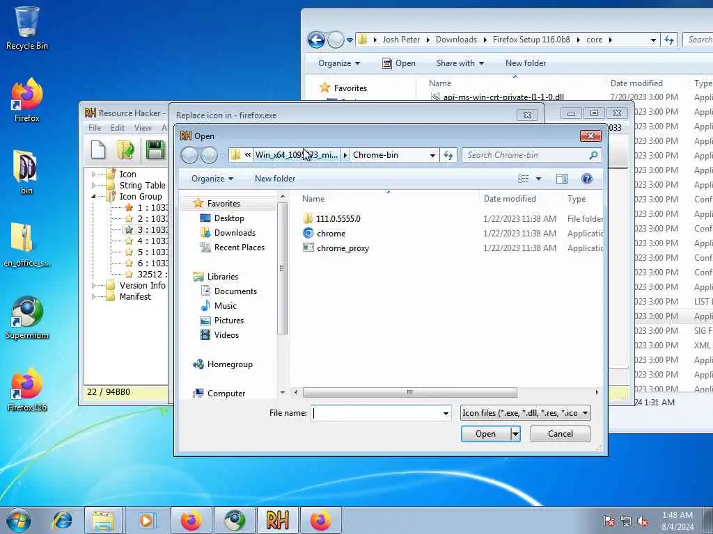Select Homegroup in navigation pane
This screenshot has height=534, width=713.
(x=229, y=364)
